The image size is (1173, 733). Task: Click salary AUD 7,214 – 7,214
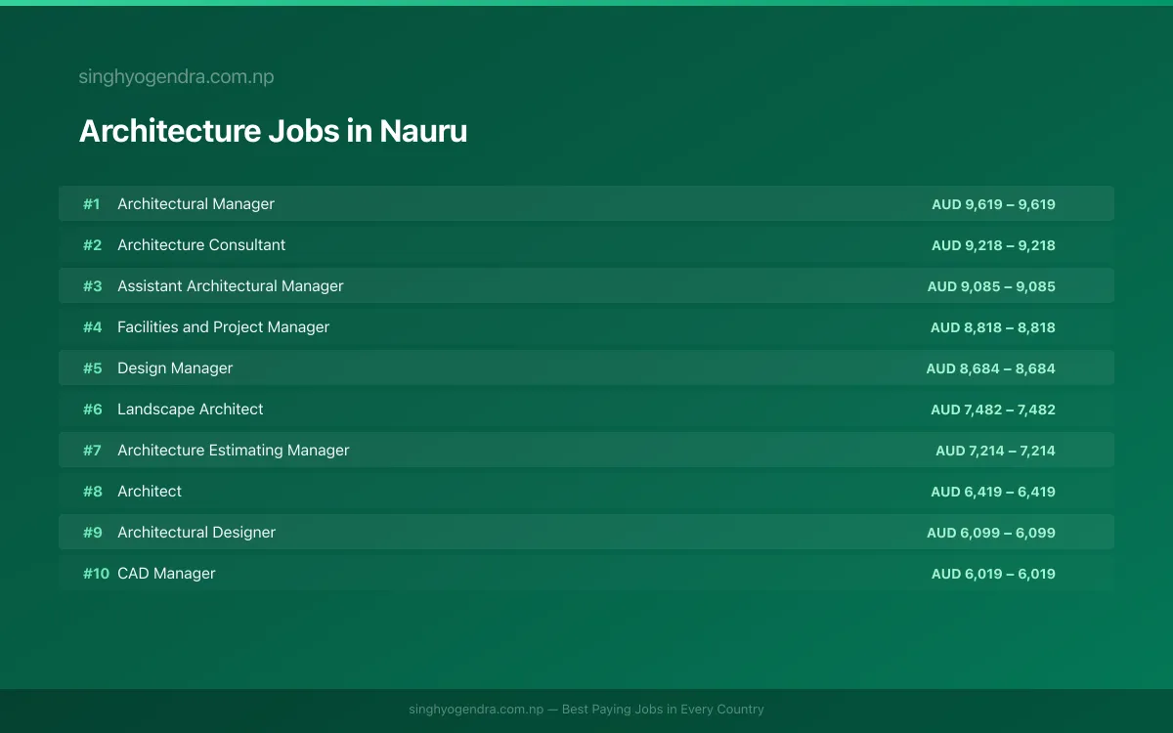click(x=995, y=451)
